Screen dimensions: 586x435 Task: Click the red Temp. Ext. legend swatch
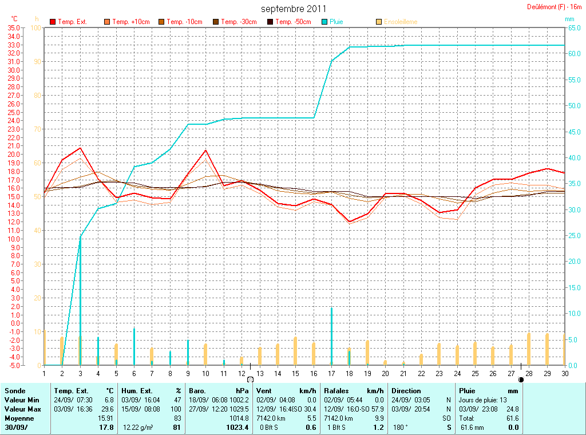pos(53,22)
